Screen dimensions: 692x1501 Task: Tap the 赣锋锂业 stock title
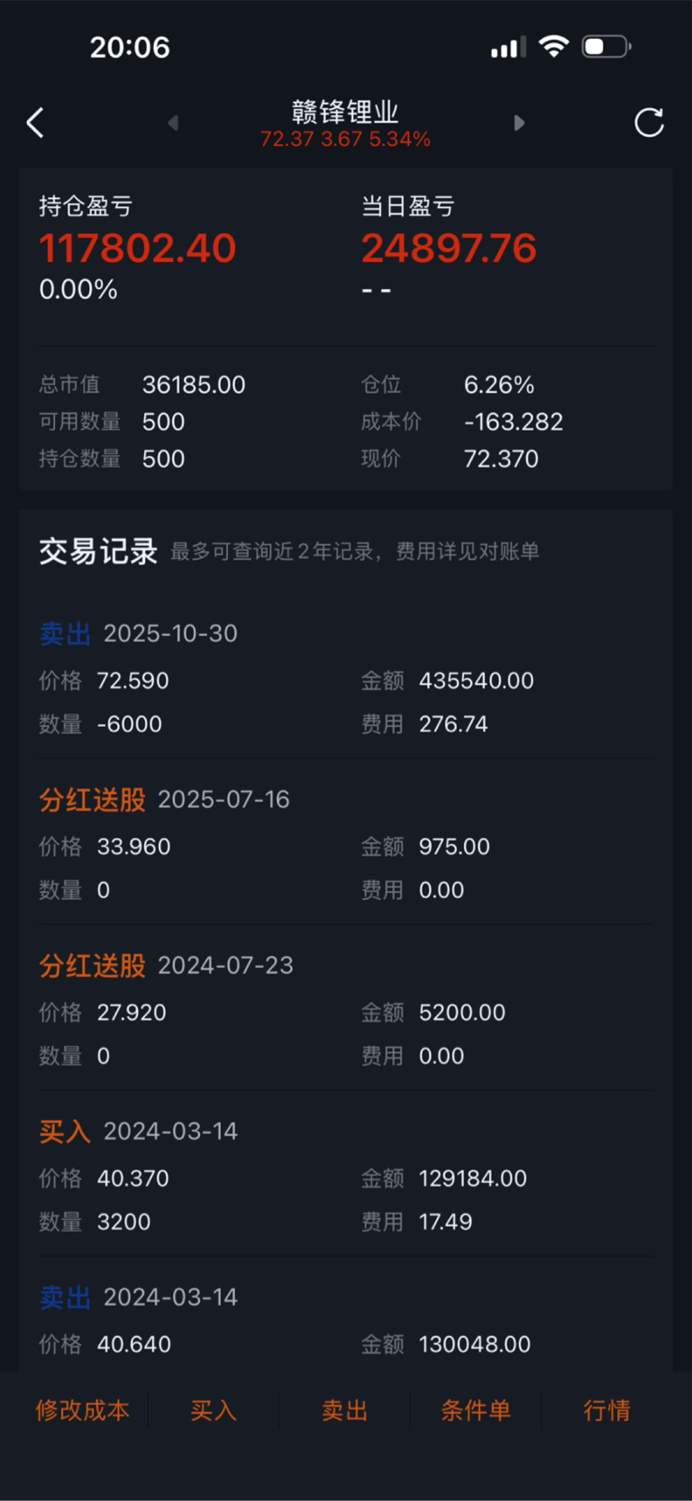click(345, 113)
